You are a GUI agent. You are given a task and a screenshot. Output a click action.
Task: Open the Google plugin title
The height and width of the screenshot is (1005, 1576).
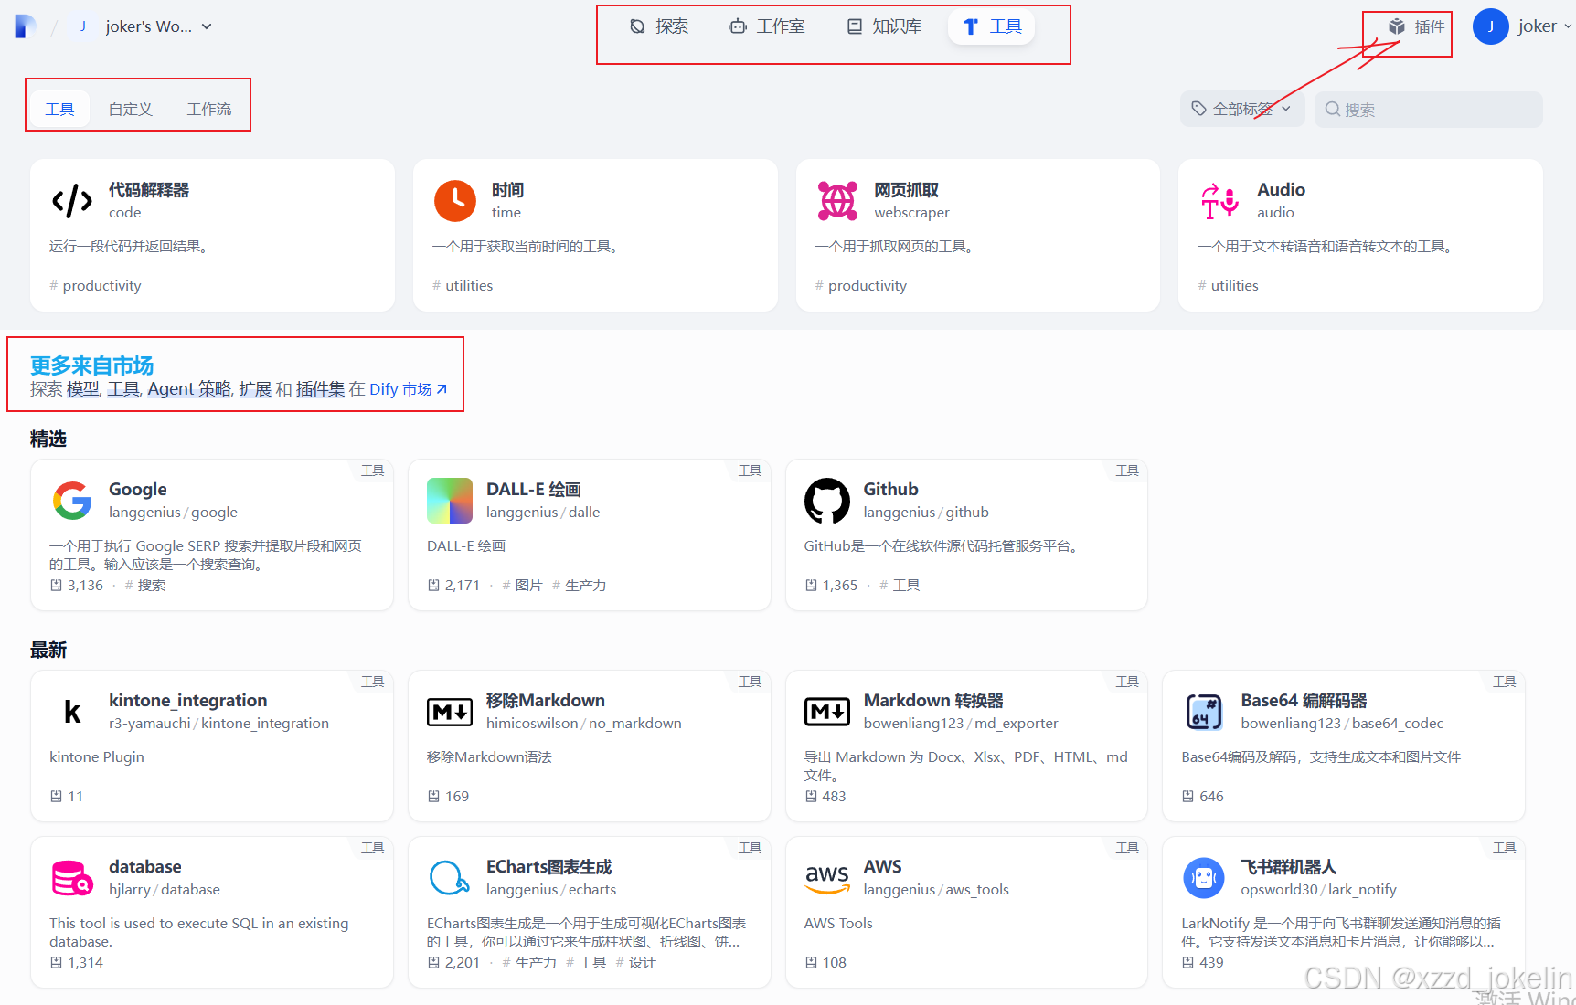pos(137,489)
